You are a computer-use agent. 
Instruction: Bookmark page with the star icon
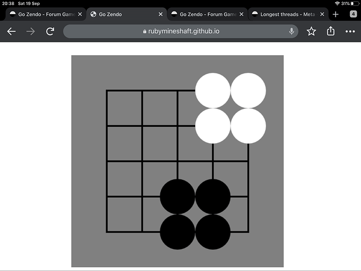[311, 31]
